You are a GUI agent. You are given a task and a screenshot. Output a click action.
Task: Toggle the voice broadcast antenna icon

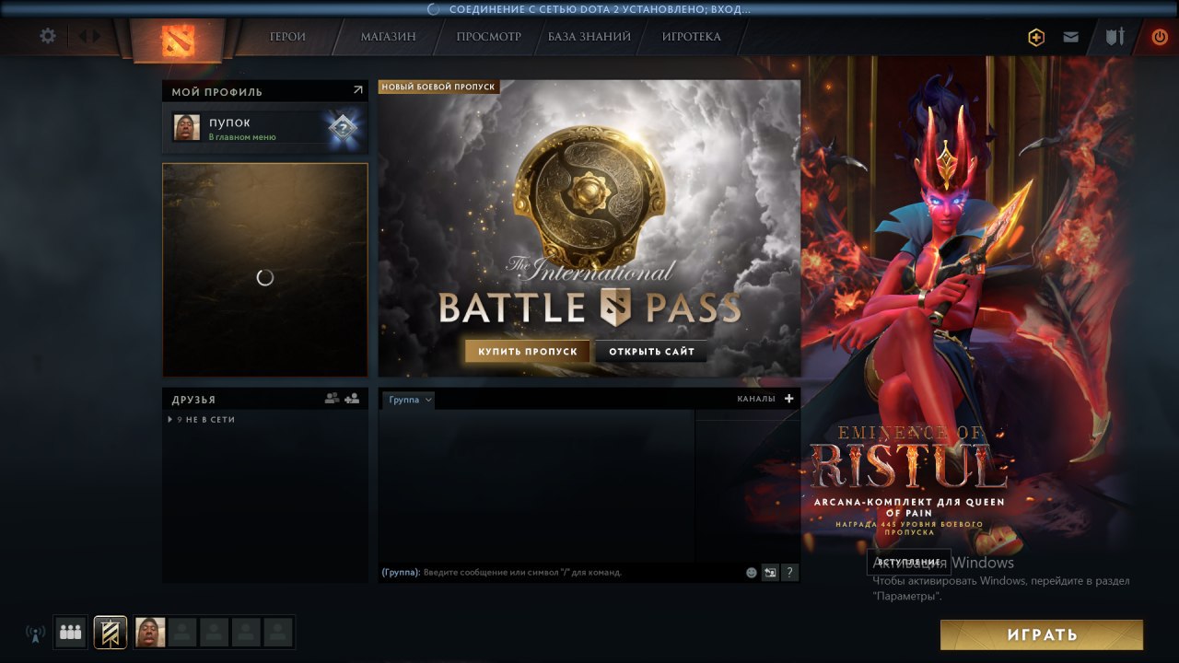click(35, 634)
